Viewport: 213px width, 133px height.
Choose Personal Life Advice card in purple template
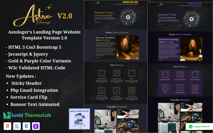coord(180,88)
